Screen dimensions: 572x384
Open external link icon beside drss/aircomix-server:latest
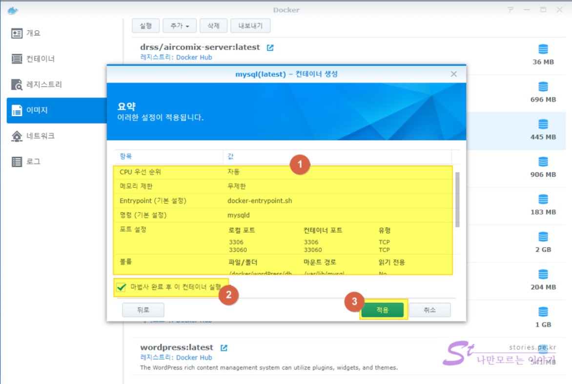(x=270, y=48)
